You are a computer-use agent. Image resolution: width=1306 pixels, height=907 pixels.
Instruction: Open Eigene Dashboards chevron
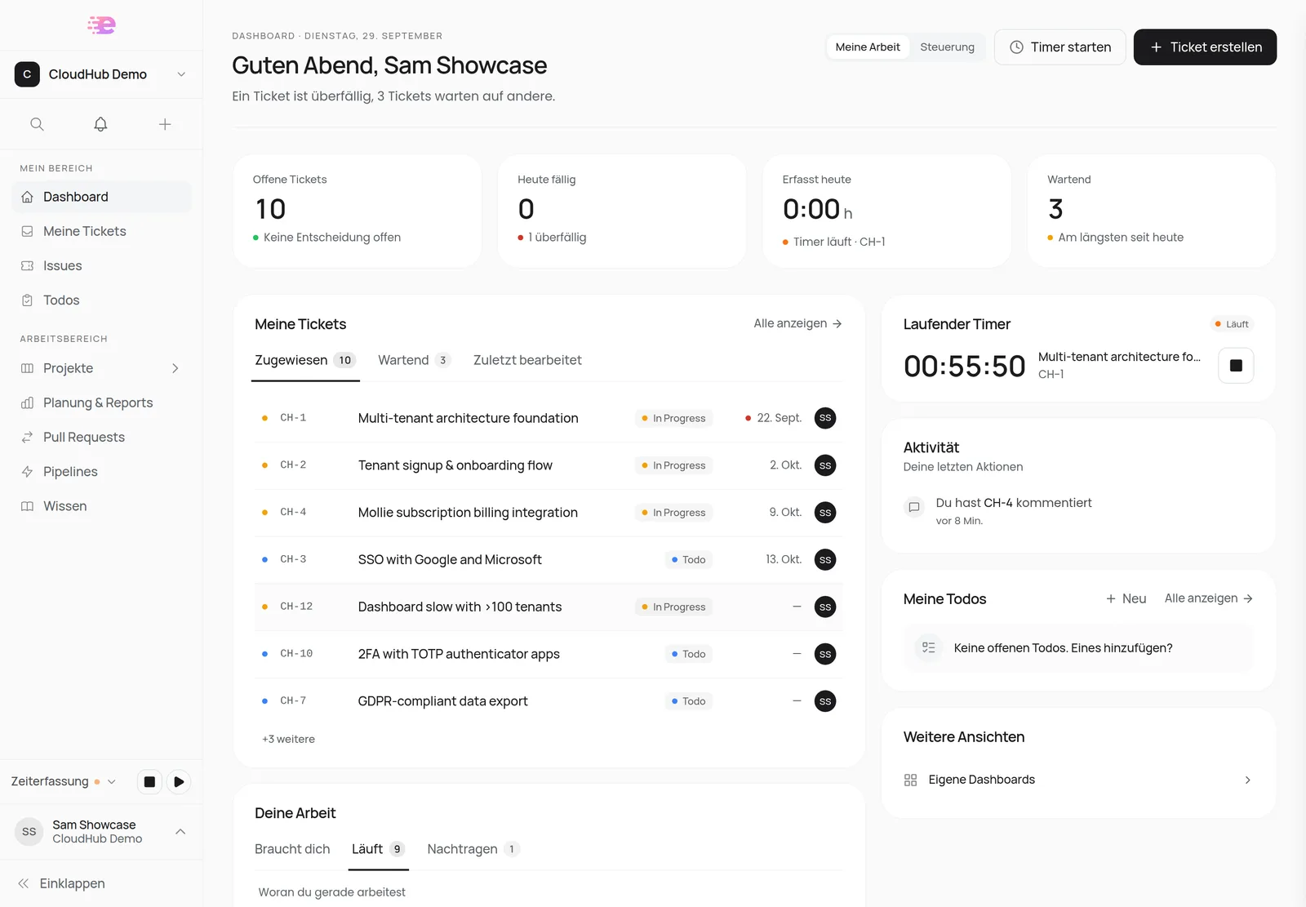pos(1247,780)
